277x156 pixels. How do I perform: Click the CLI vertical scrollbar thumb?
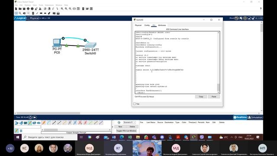pyautogui.click(x=218, y=87)
